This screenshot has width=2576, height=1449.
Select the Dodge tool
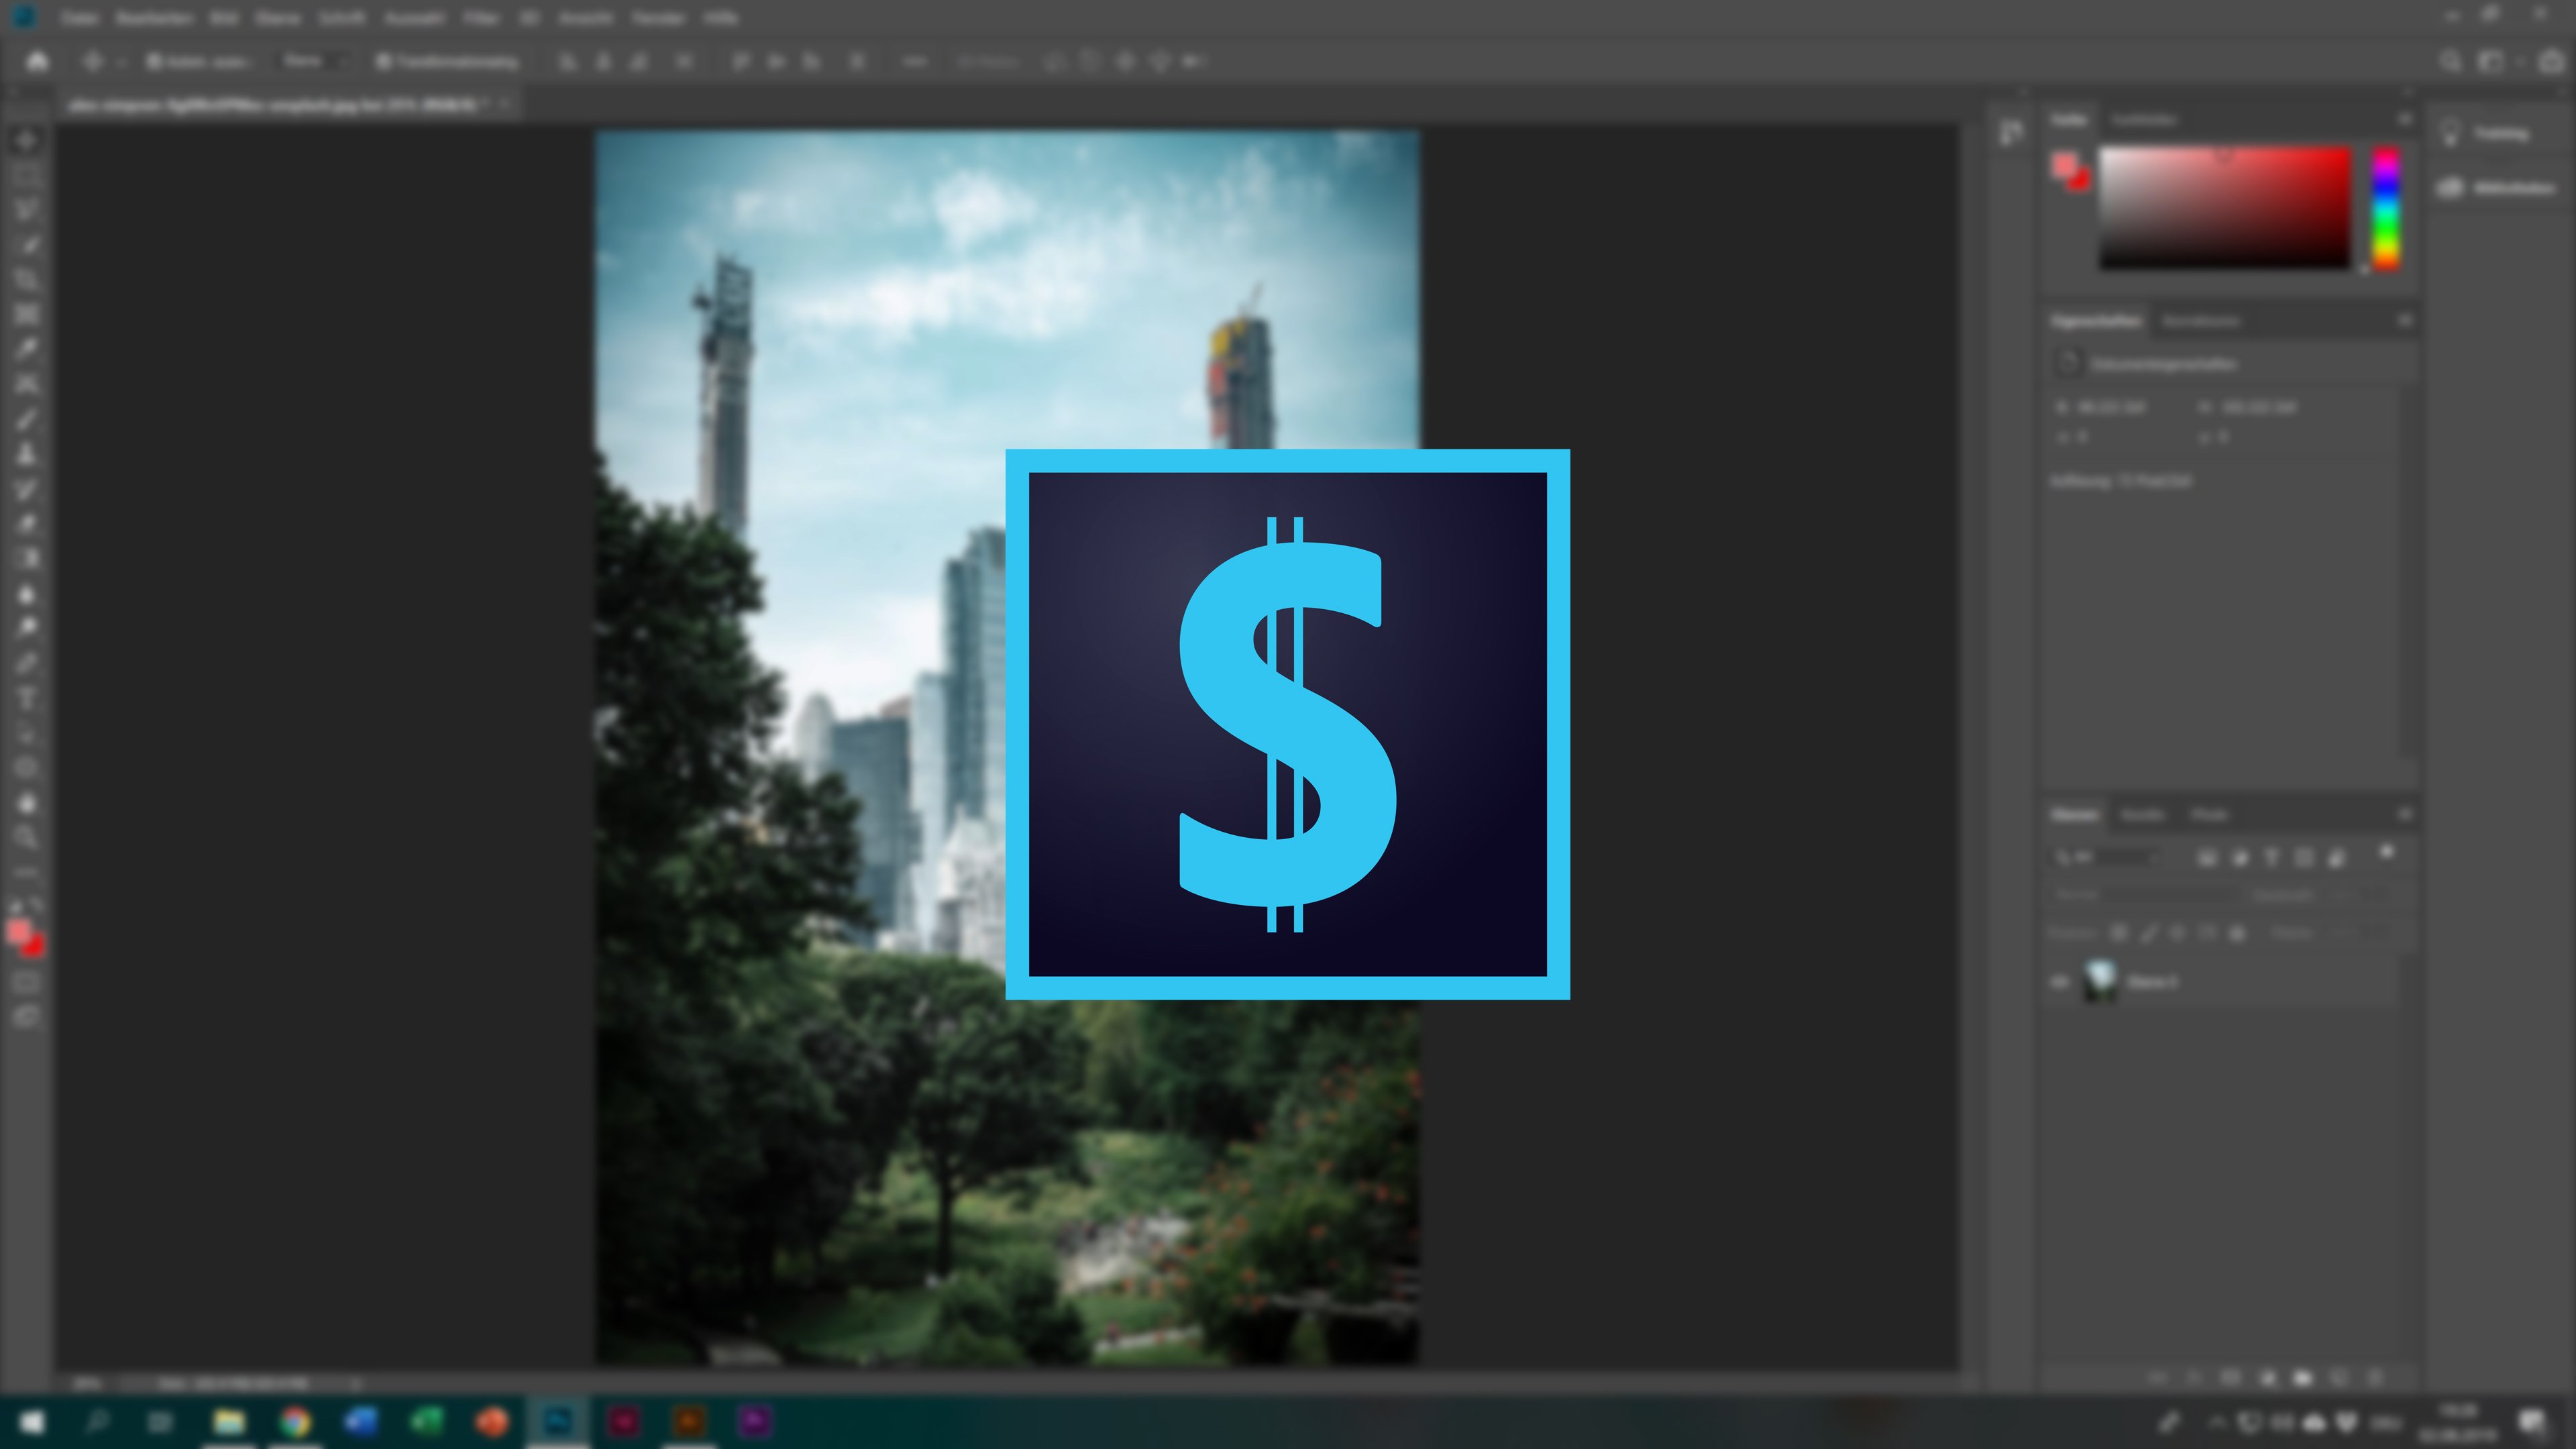[27, 628]
